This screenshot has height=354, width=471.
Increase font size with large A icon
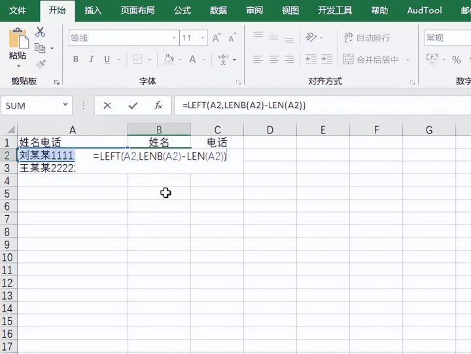(x=217, y=38)
